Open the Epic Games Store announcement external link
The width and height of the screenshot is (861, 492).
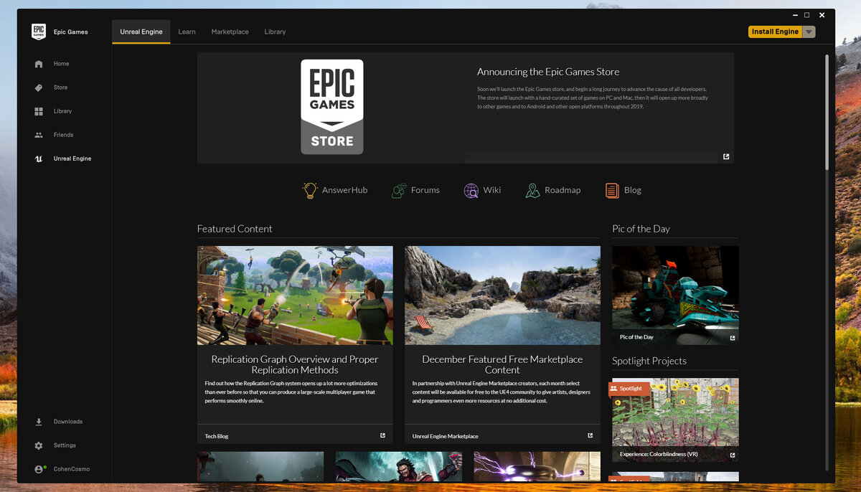(x=725, y=156)
